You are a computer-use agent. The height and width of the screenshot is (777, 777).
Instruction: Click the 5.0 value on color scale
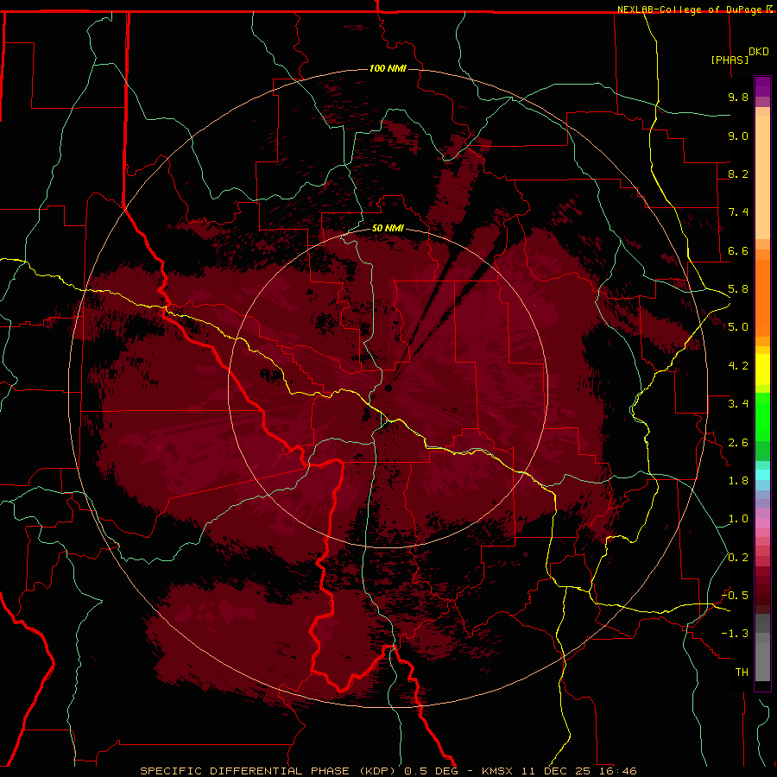pyautogui.click(x=738, y=327)
